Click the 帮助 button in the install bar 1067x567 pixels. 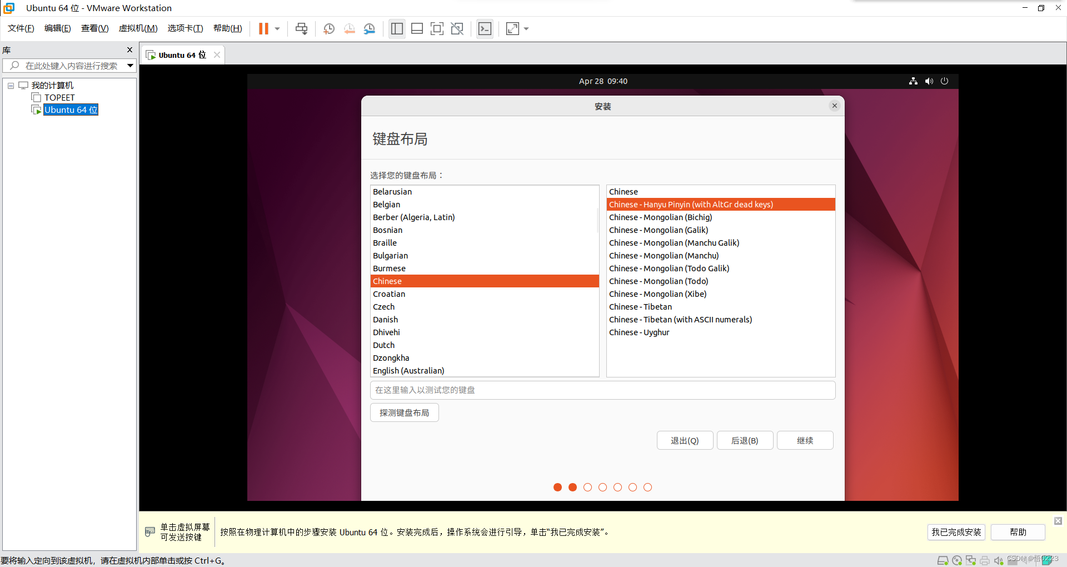pos(1018,533)
